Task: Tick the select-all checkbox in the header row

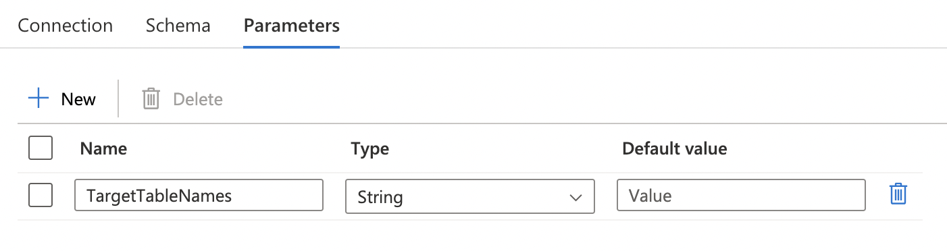Action: [41, 148]
